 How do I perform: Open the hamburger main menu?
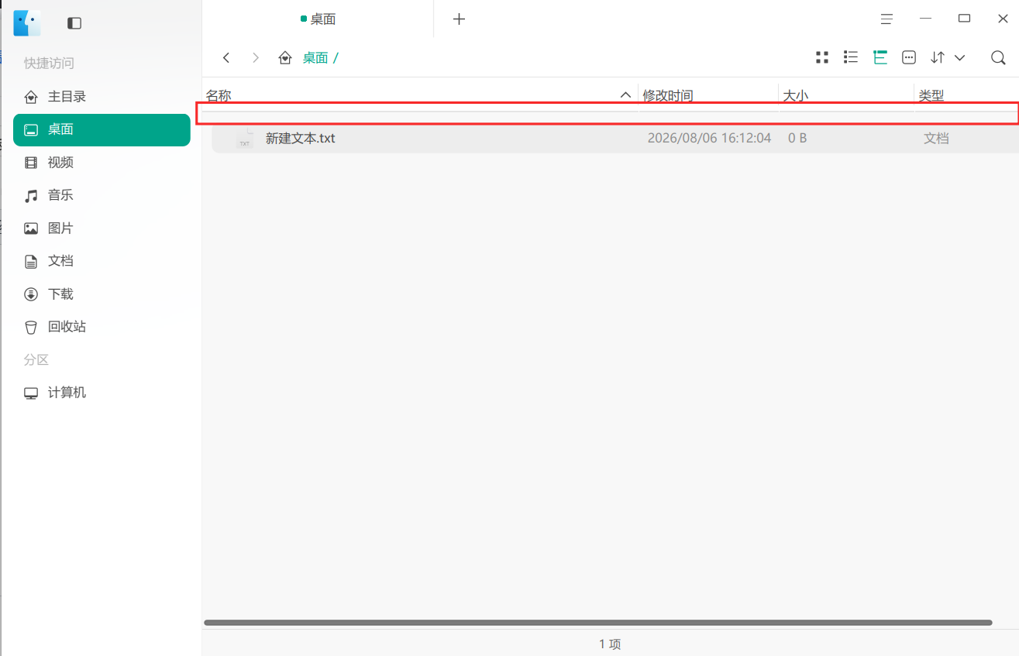click(x=886, y=19)
